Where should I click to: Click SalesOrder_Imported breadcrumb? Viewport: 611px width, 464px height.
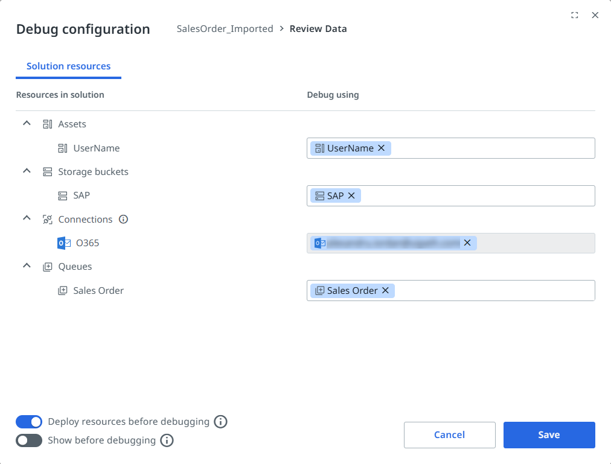coord(225,29)
